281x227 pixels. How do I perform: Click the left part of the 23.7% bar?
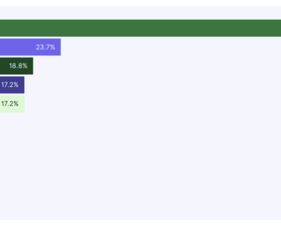coord(11,47)
